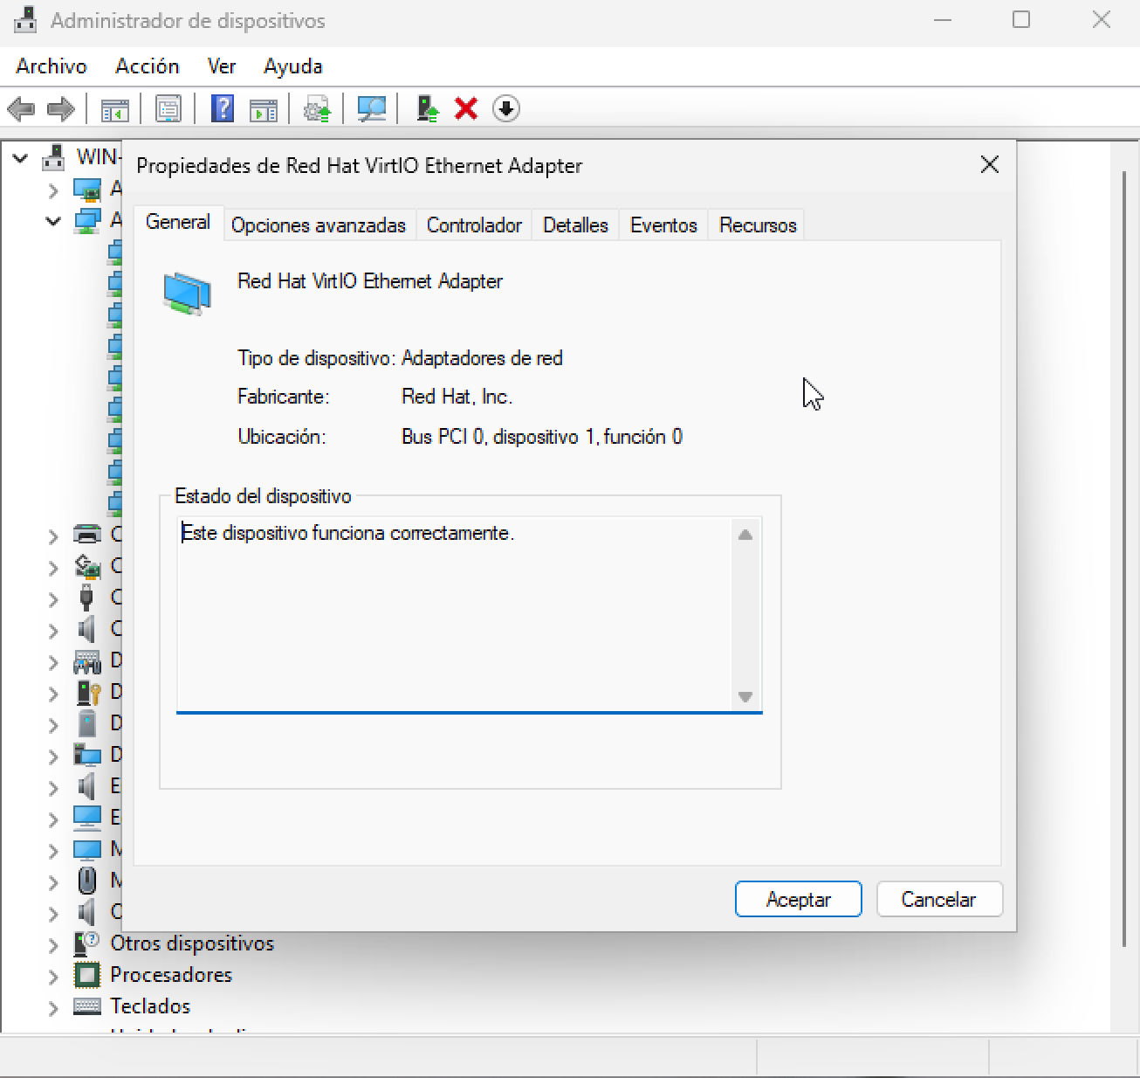Expand the node next to the mouse icon
This screenshot has width=1140, height=1078.
53,882
